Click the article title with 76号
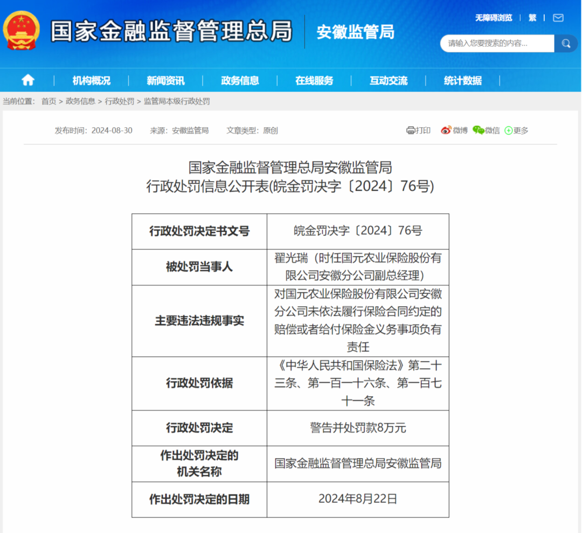Viewport: 582px width, 533px height. click(290, 177)
